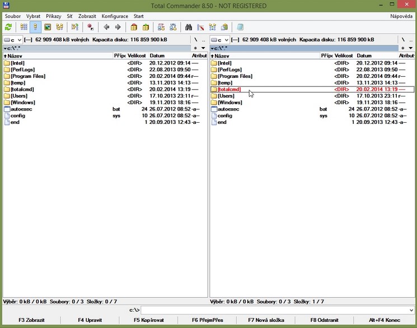Open Zobrazit menu

(x=87, y=16)
